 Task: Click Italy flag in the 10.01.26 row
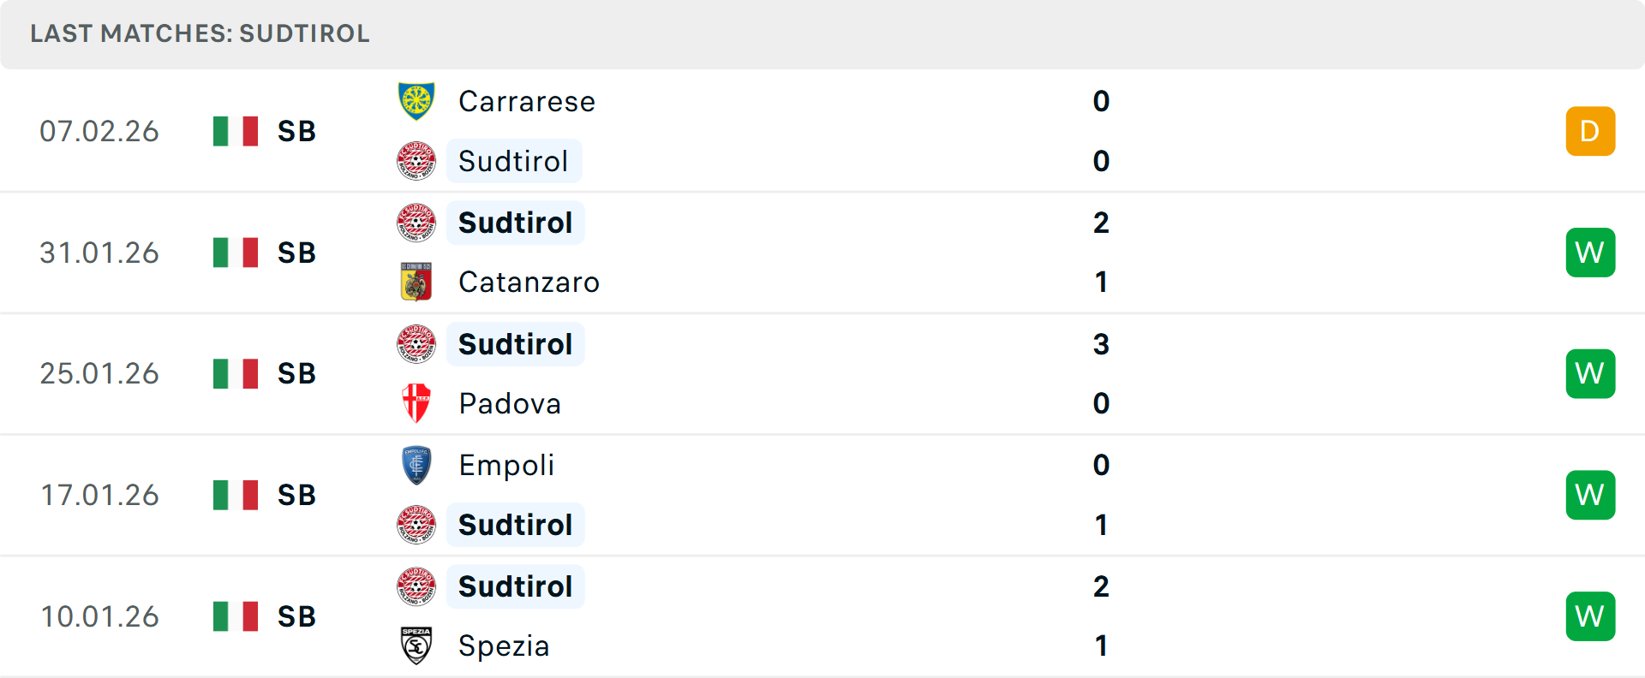pos(236,616)
